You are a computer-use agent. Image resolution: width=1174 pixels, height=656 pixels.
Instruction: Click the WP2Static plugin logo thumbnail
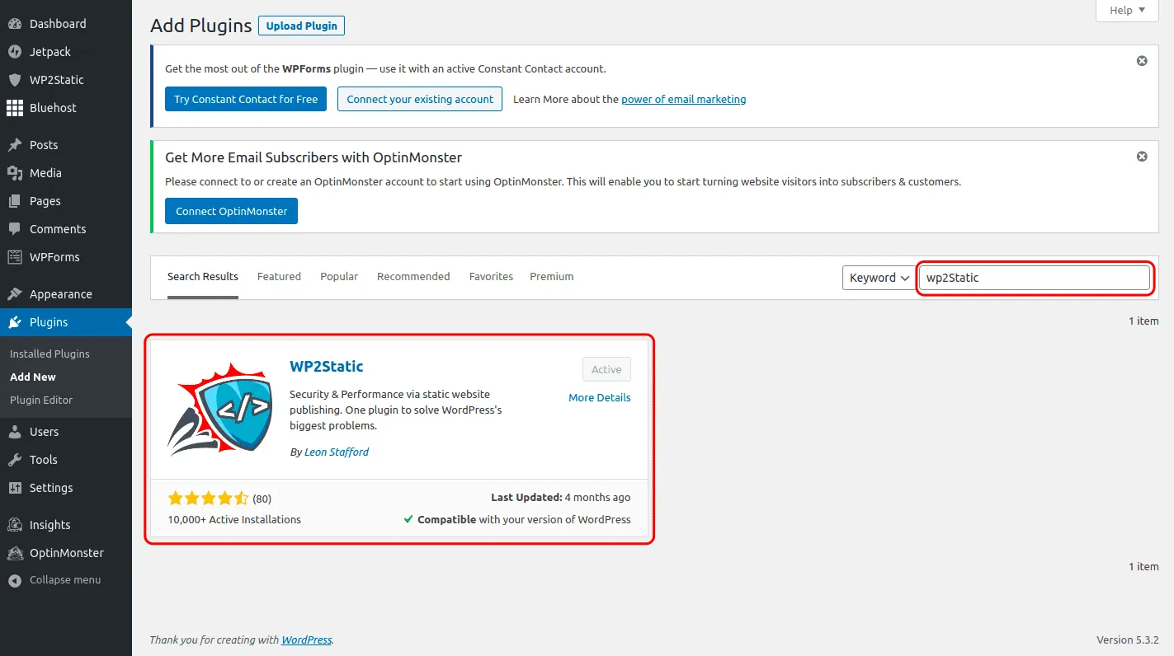click(219, 408)
